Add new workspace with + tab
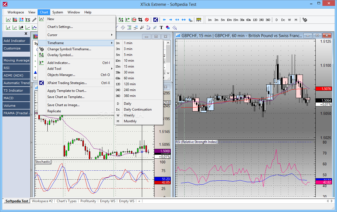This screenshot has width=337, height=212. point(139,201)
